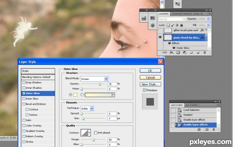
Task: Enable the Drop Shadow checkbox
Action: tap(24, 82)
